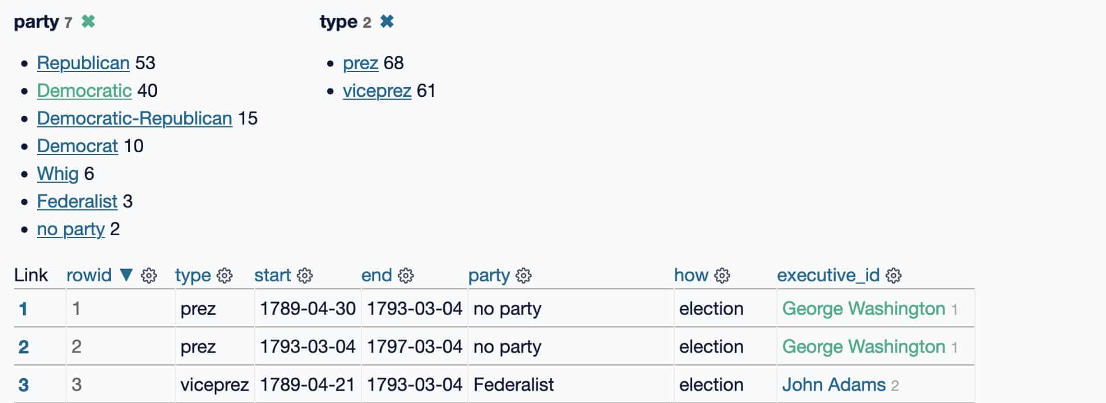Open the Democratic-Republican facet filter

pos(133,118)
